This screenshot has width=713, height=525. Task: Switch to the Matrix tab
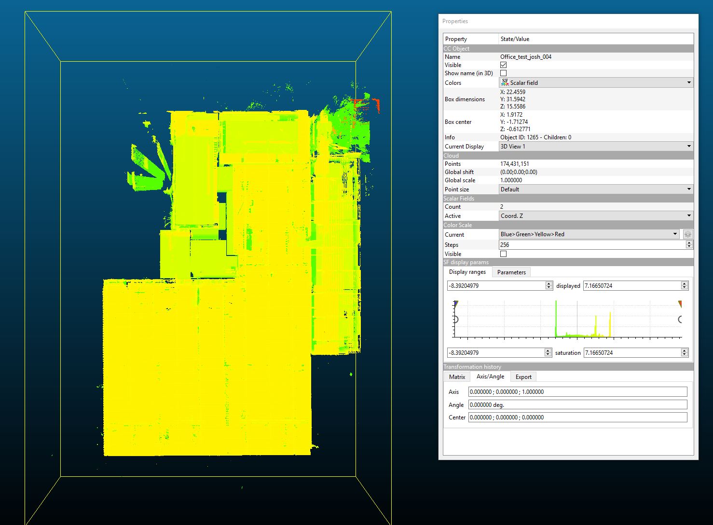(457, 377)
